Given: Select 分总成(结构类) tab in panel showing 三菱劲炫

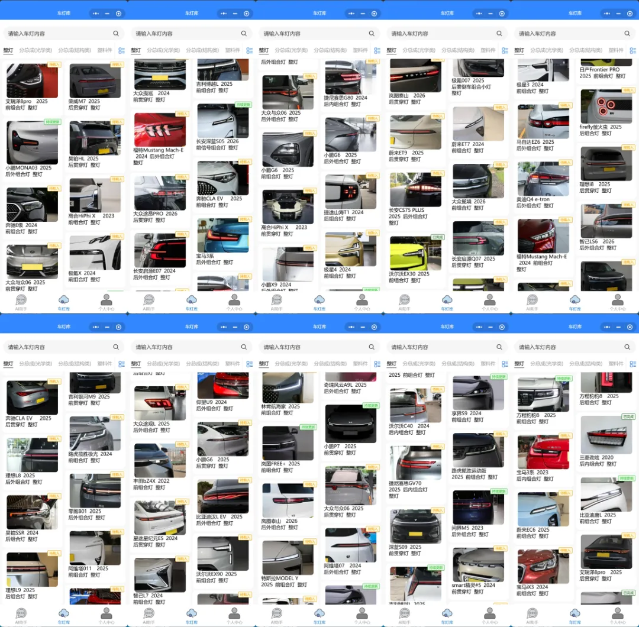Looking at the screenshot, I should click(586, 363).
